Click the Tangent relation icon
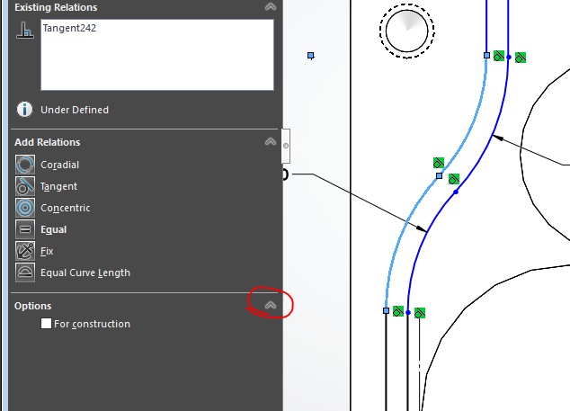This screenshot has height=411, width=570. click(25, 186)
